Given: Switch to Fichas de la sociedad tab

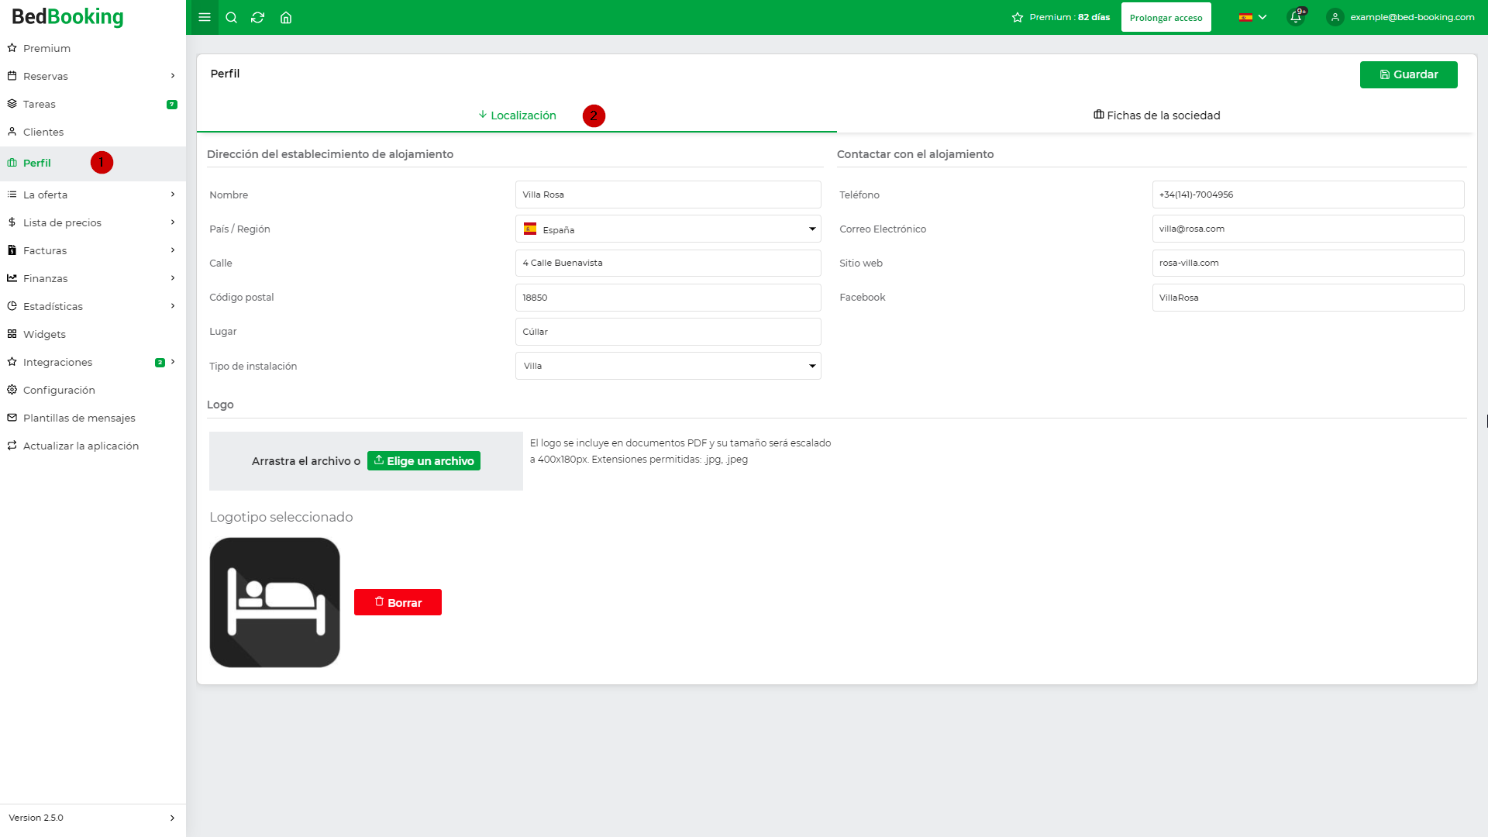Looking at the screenshot, I should pos(1156,115).
